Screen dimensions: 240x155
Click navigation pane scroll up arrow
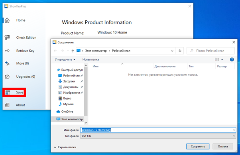(86, 65)
